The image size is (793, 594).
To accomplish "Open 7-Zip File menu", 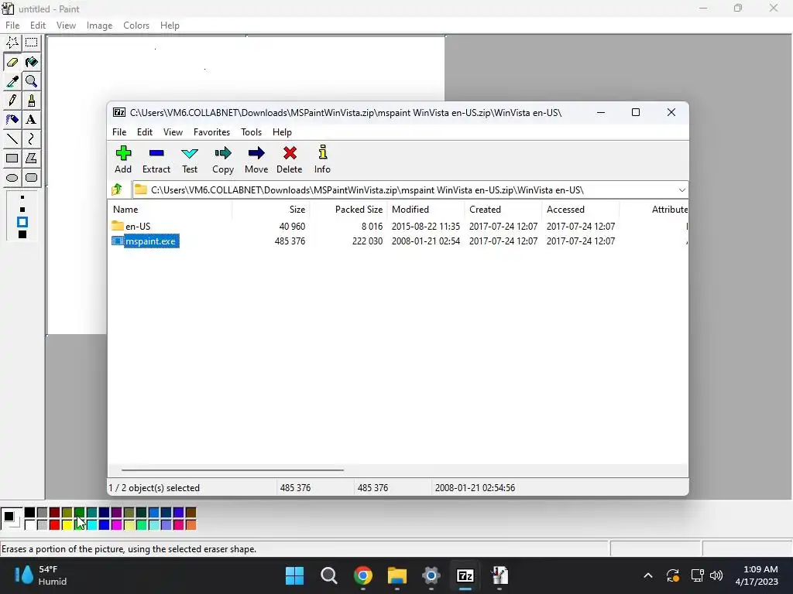I will 119,131.
